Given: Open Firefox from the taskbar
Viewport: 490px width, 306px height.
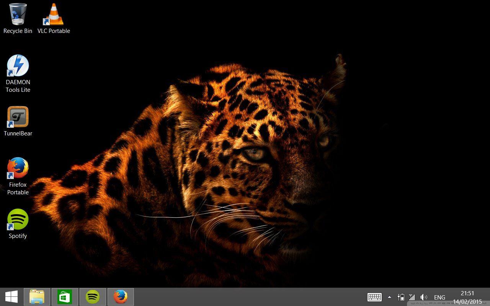Looking at the screenshot, I should [x=121, y=296].
